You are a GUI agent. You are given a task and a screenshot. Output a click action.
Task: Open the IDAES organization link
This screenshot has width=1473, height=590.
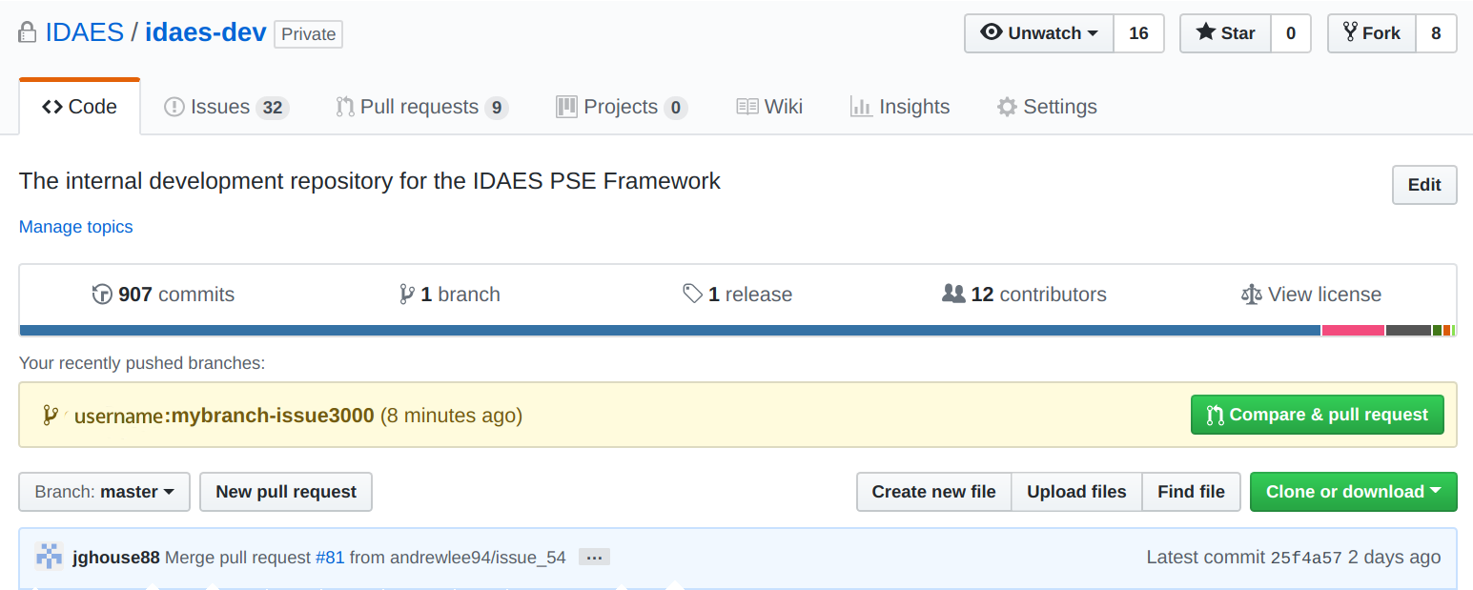click(85, 32)
